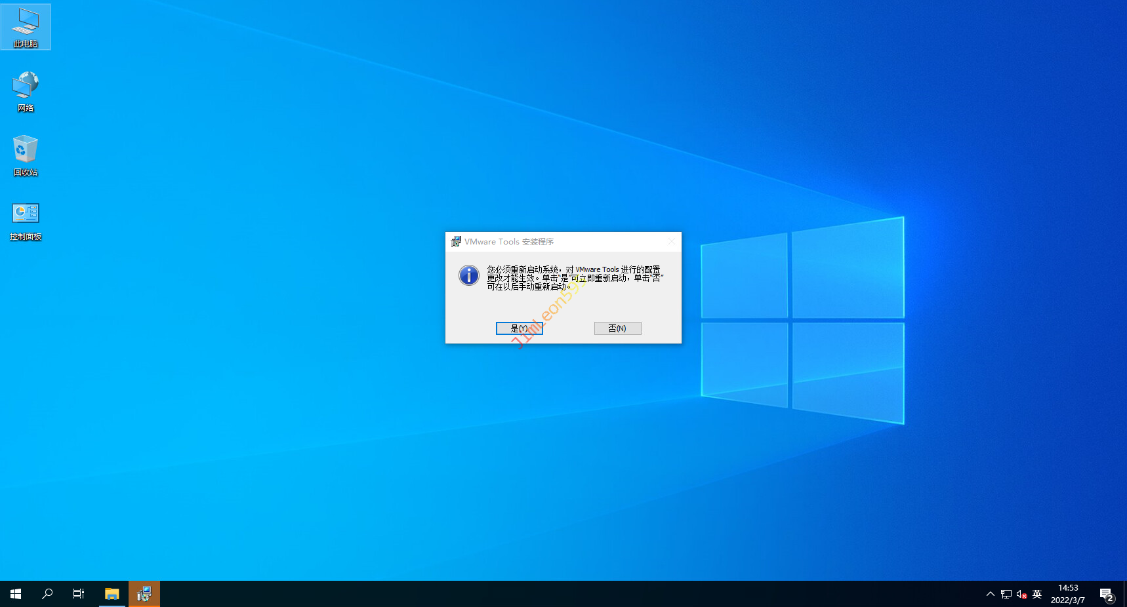Open Task View from the taskbar

(79, 594)
